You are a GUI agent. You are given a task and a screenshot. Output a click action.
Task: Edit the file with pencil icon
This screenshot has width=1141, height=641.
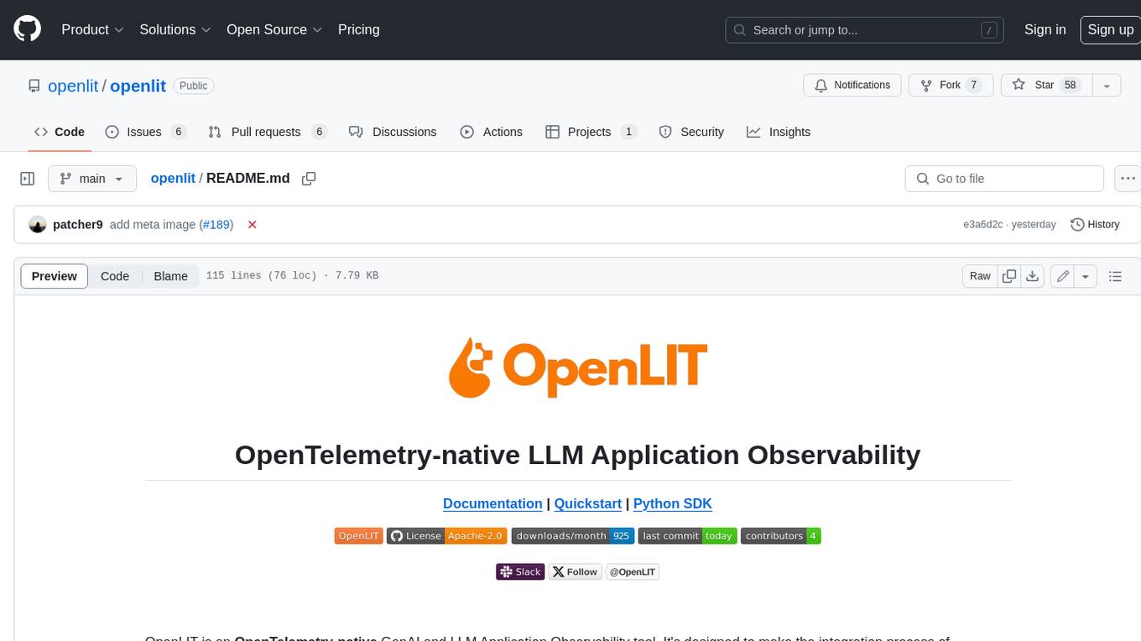pyautogui.click(x=1063, y=276)
